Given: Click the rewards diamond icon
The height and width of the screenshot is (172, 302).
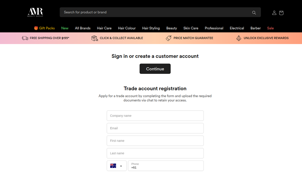Looking at the screenshot, I should click(239, 38).
